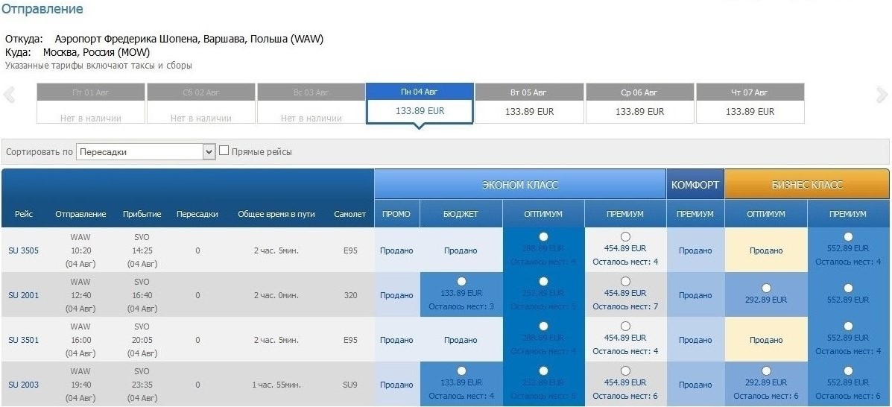The width and height of the screenshot is (892, 407).
Task: Choose Бюджет 133.89 fare for SU 2001
Action: pyautogui.click(x=461, y=281)
